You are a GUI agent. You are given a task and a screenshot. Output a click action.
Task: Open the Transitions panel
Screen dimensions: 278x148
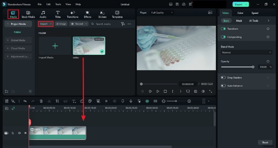click(x=73, y=14)
